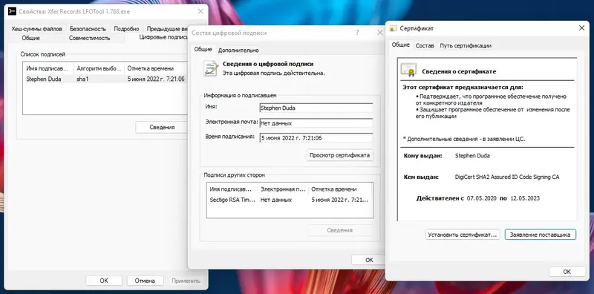This screenshot has width=594, height=294.
Task: Sort by Имя подписавшего column in Properties list
Action: point(48,68)
